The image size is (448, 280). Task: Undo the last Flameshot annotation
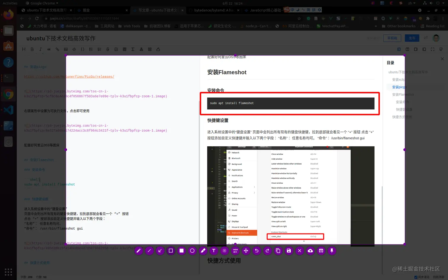click(257, 251)
